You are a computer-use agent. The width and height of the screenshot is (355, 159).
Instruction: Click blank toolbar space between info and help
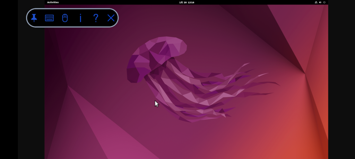pos(88,18)
